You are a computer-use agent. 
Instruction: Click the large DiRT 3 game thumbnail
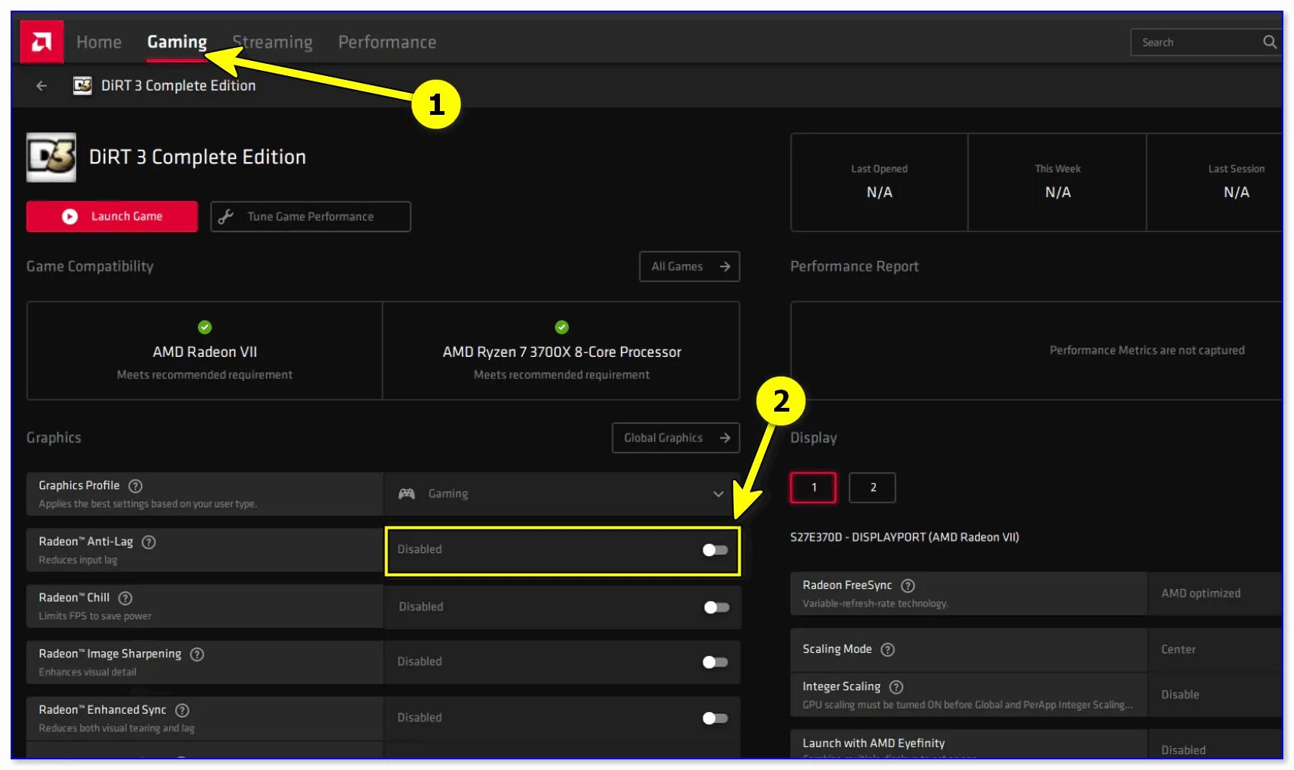click(x=51, y=157)
